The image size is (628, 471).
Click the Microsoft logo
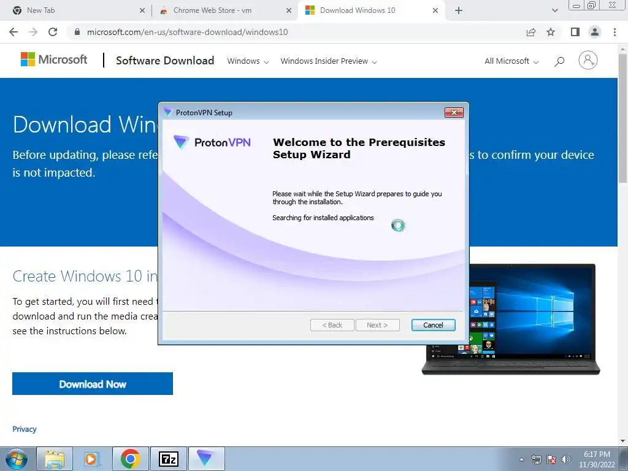54,59
